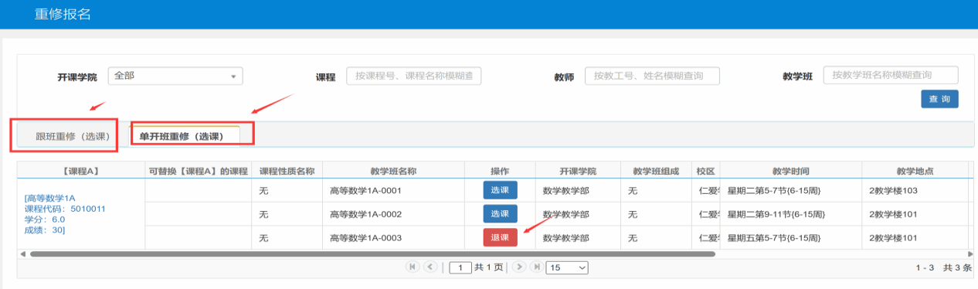The height and width of the screenshot is (289, 978).
Task: Click the 查询 search button
Action: [939, 99]
